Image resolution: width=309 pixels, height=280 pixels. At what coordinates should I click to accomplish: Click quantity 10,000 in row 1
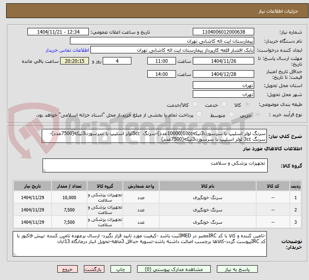coord(69,197)
